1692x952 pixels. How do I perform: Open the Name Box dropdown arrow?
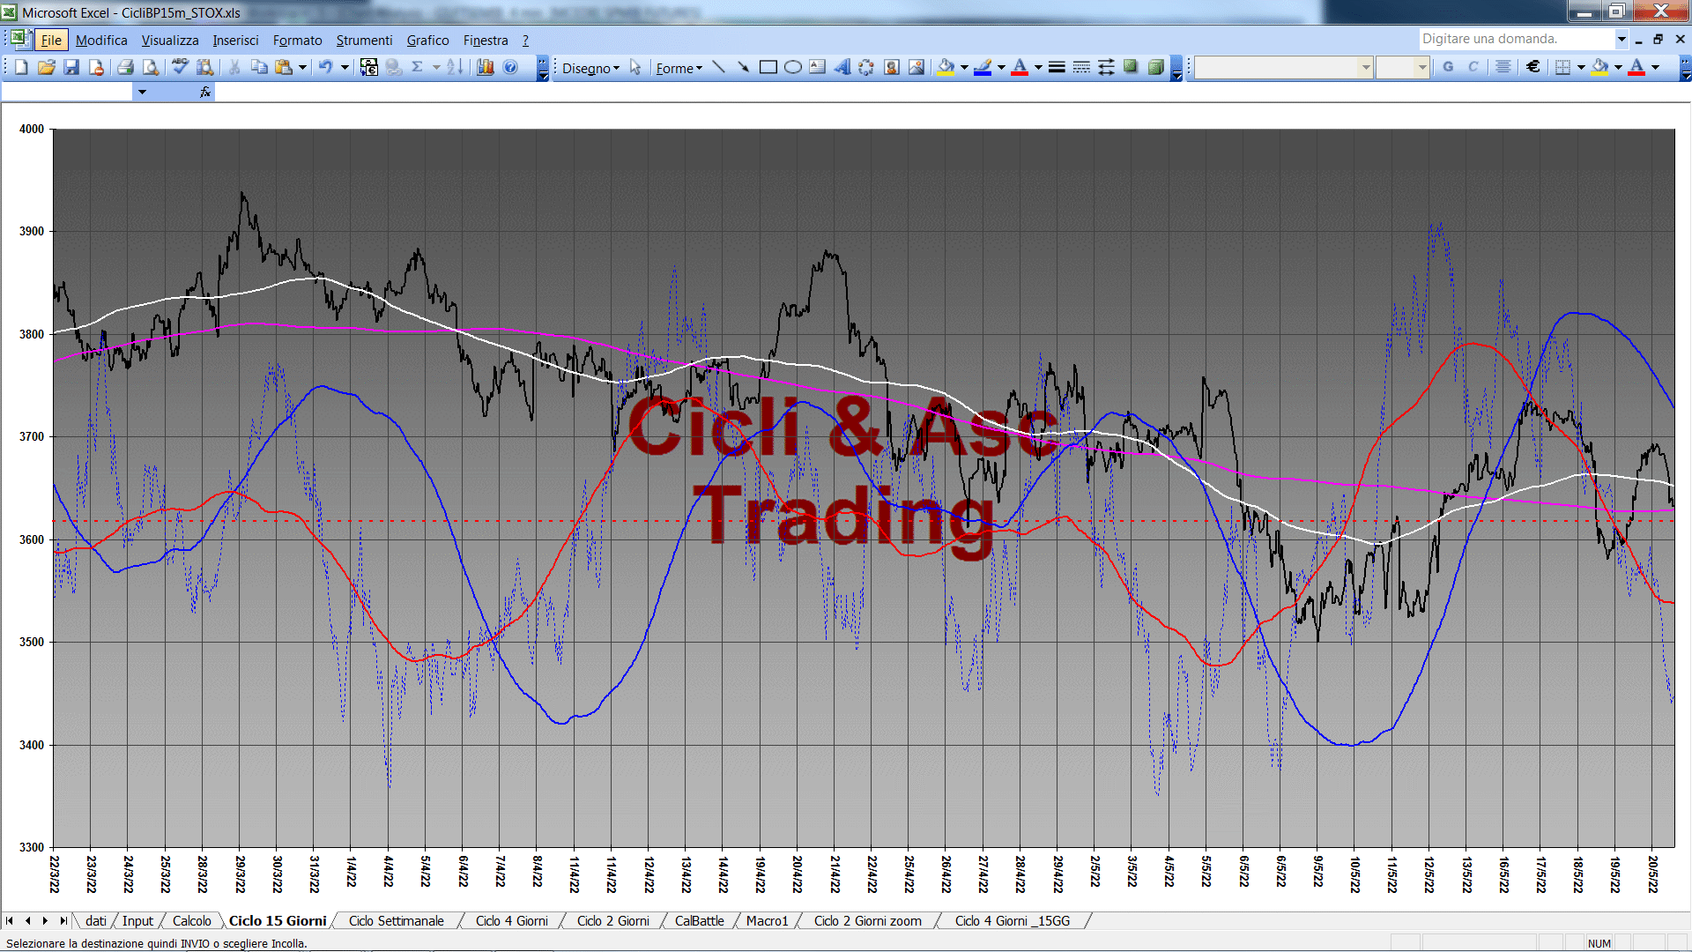(142, 92)
